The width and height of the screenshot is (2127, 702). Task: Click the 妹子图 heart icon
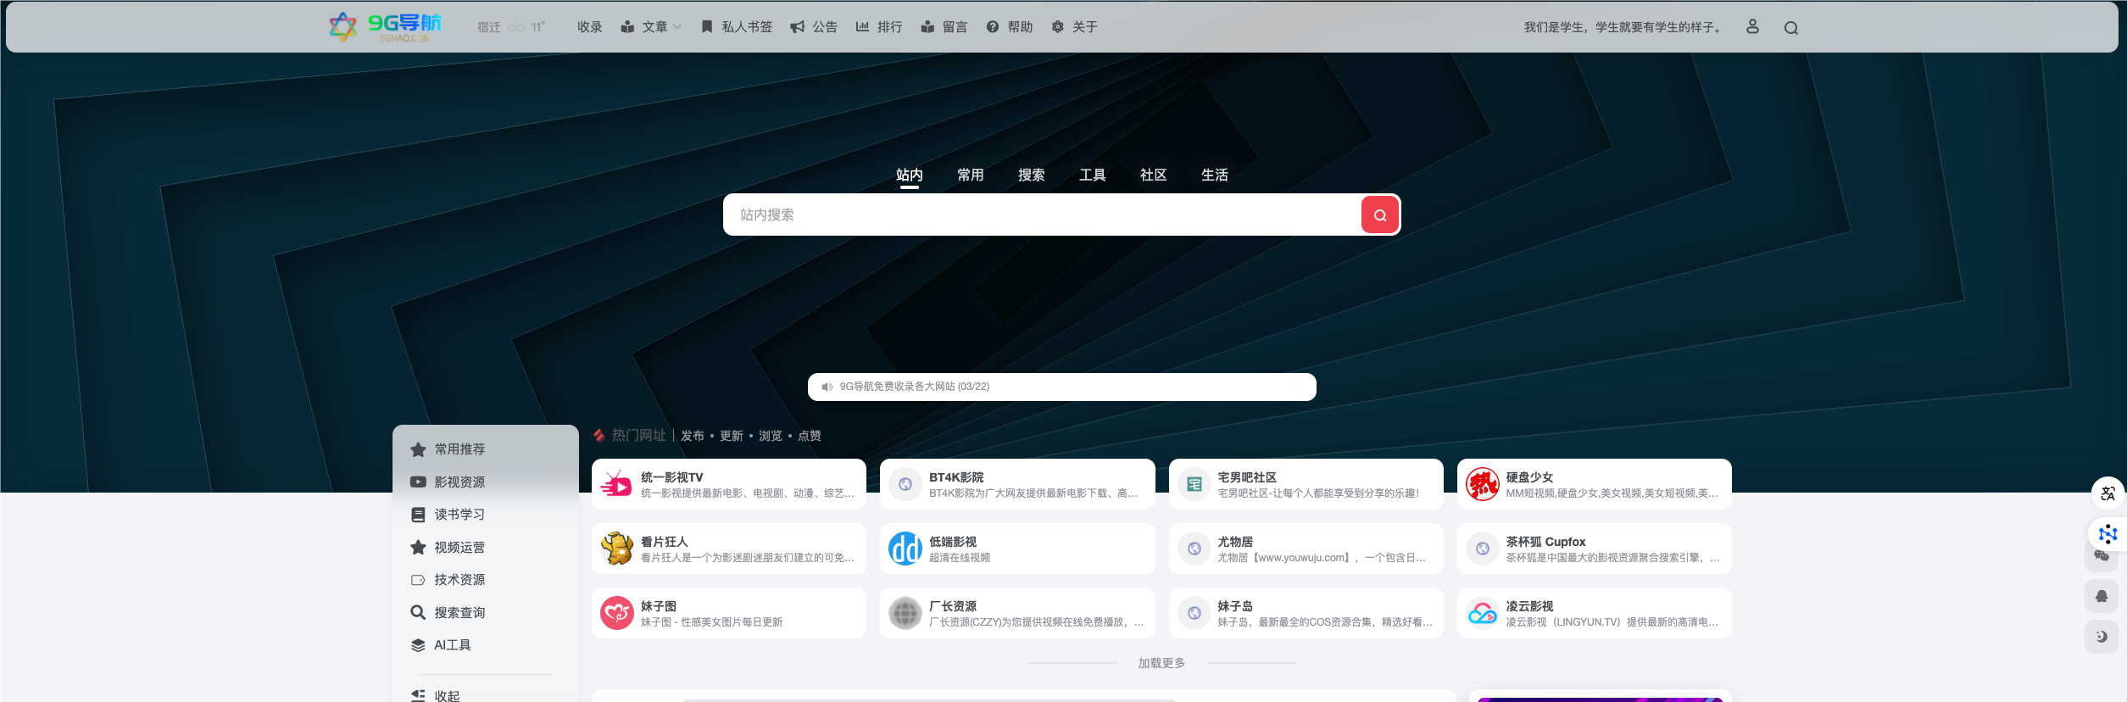pos(617,613)
